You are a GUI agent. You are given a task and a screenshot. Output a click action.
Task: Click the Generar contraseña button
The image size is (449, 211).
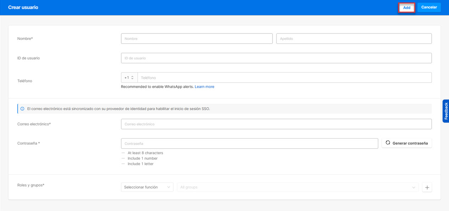coord(407,143)
